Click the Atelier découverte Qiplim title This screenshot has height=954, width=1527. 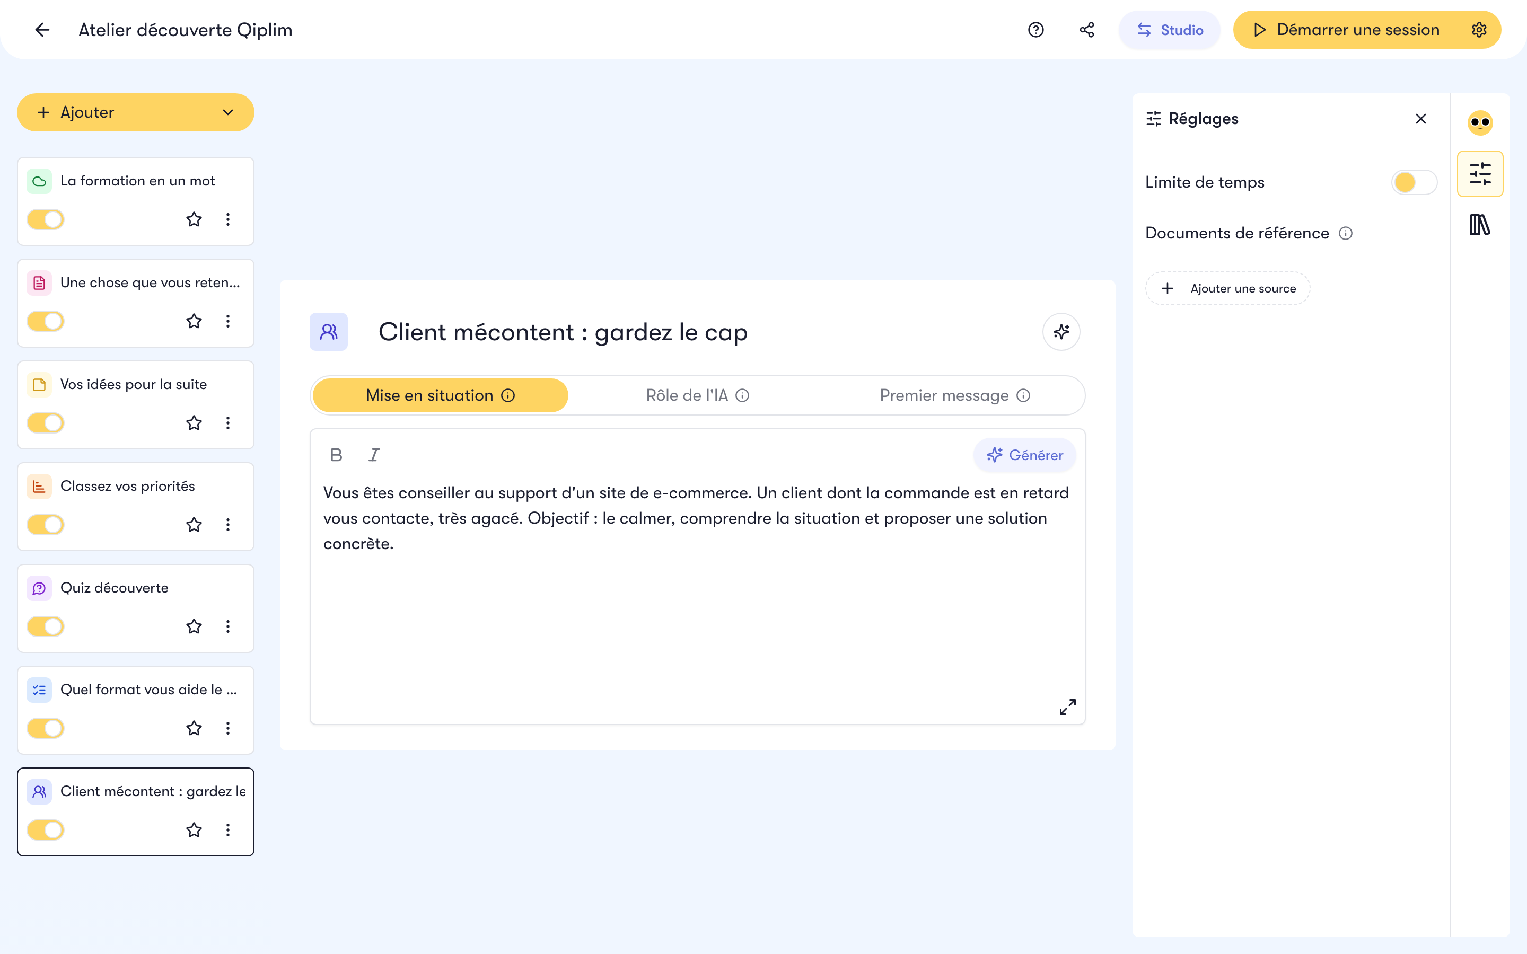pos(185,30)
